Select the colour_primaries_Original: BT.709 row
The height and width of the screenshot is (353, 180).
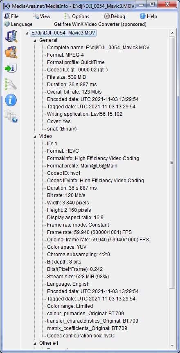point(85,313)
